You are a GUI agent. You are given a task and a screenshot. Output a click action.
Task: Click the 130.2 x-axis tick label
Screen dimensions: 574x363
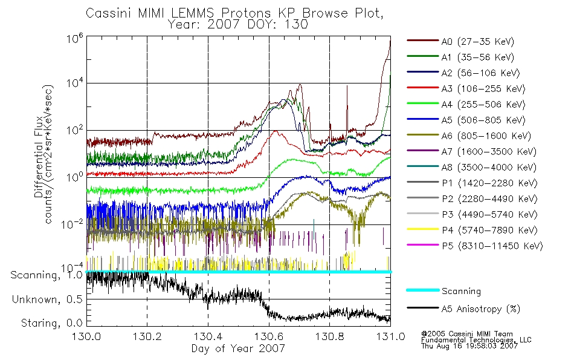(x=147, y=336)
